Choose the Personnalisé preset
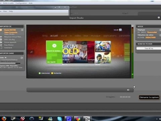This screenshot has height=121, width=161. (152, 32)
